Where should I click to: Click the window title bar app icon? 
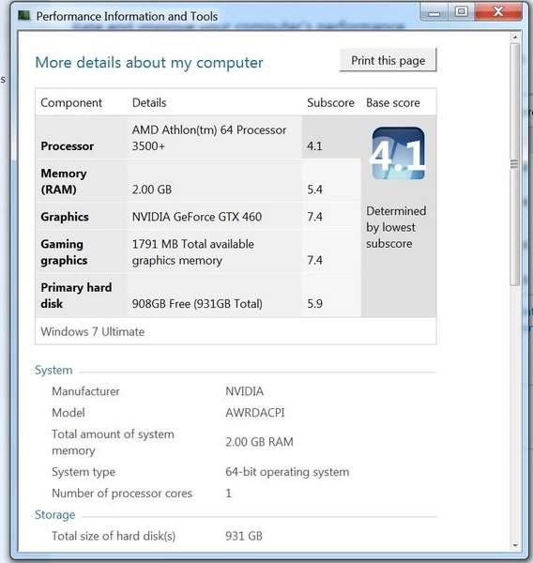coord(24,15)
